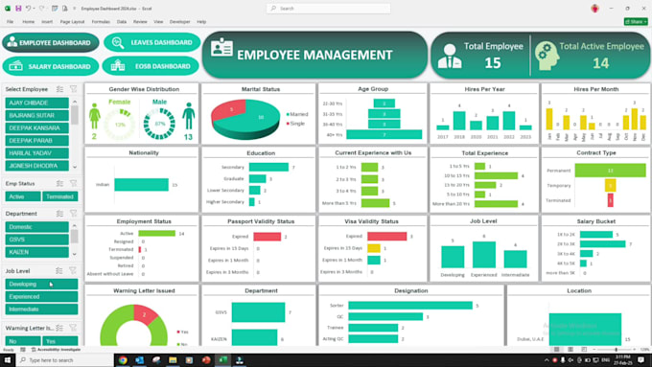The height and width of the screenshot is (367, 652).
Task: Select JIGNESH DHODIYA in employee slicer
Action: pyautogui.click(x=37, y=166)
